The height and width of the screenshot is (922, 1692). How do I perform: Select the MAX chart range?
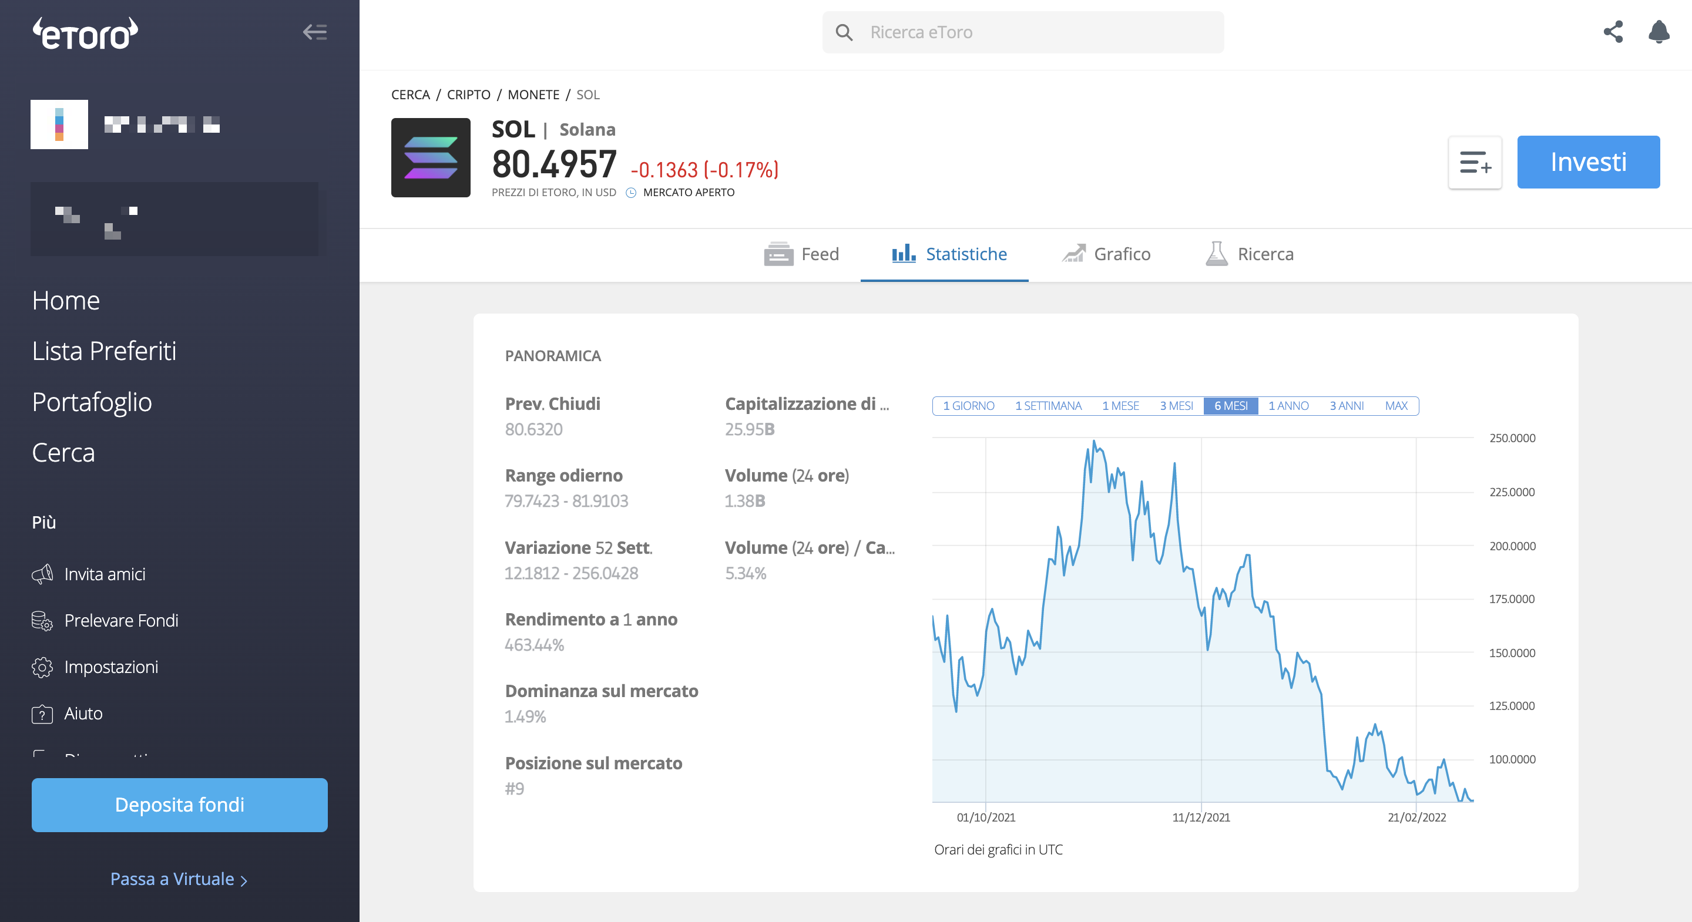point(1396,406)
